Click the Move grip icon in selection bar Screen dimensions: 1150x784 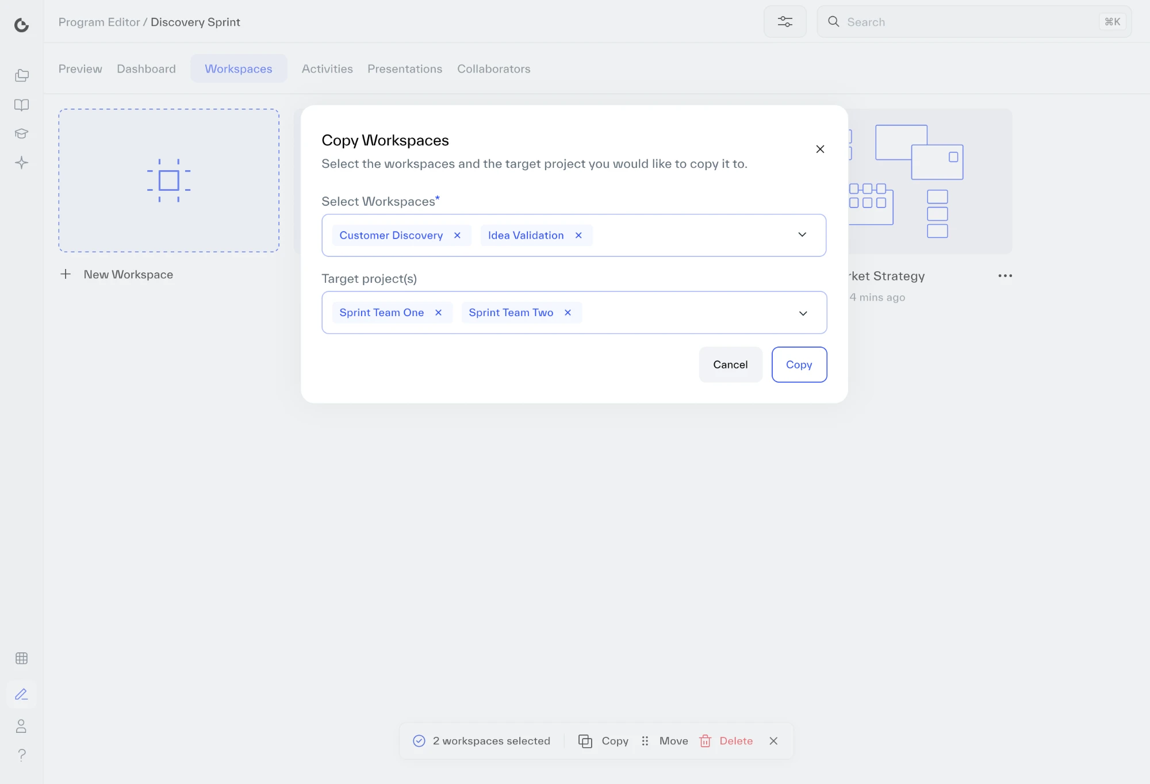[645, 741]
